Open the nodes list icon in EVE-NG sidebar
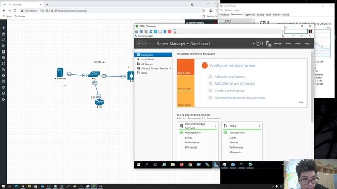The width and height of the screenshot is (337, 189). 3,34
